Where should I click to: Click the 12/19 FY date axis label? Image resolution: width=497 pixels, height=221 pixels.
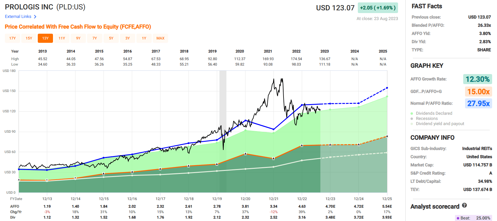(x=217, y=199)
